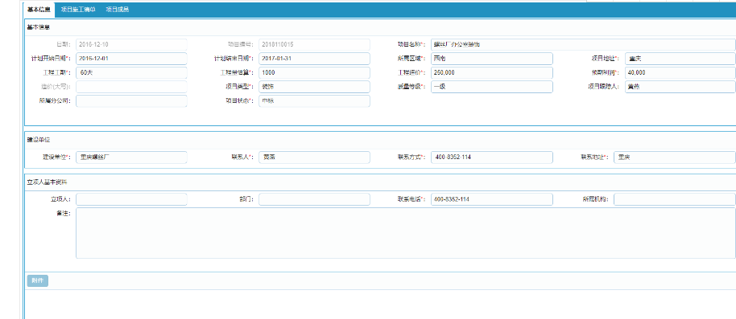736x319 pixels.
Task: Click the 联系方式 field with 400-8352-114
Action: 491,157
